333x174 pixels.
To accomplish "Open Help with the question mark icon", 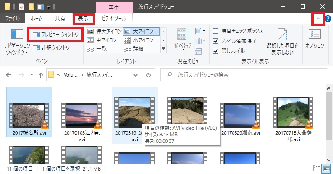I will tap(328, 19).
